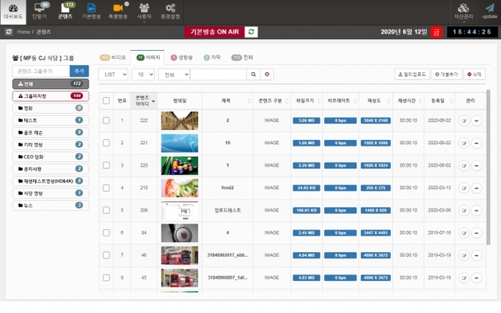
Task: Open the 사용자 users menu
Action: [144, 12]
